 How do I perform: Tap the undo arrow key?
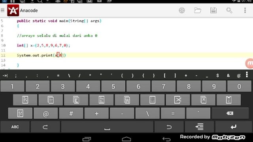pyautogui.click(x=169, y=127)
